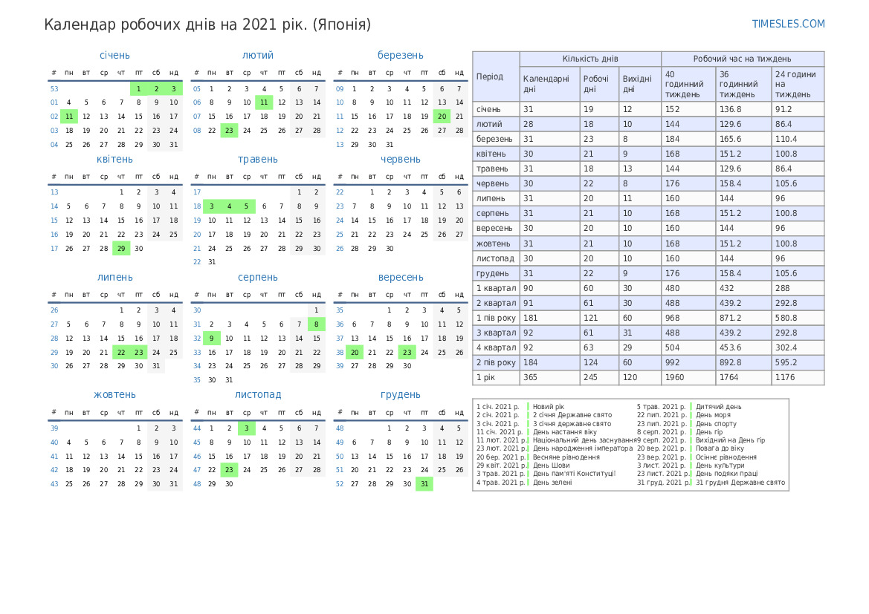The width and height of the screenshot is (869, 614).
Task: Click the value 365 in the 1 рік row
Action: pos(530,377)
